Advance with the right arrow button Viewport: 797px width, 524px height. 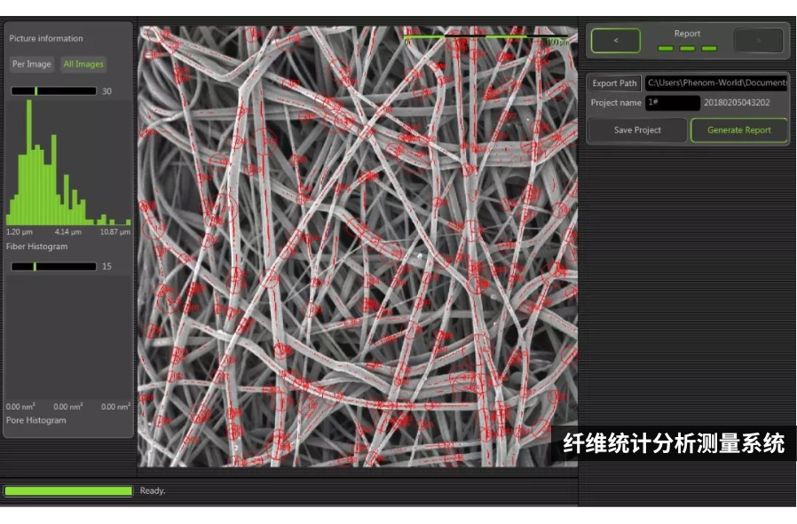758,41
